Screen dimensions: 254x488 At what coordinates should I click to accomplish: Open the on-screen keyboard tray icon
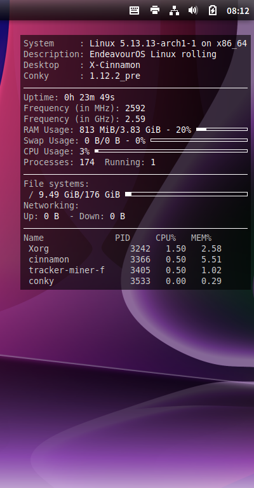coord(135,10)
